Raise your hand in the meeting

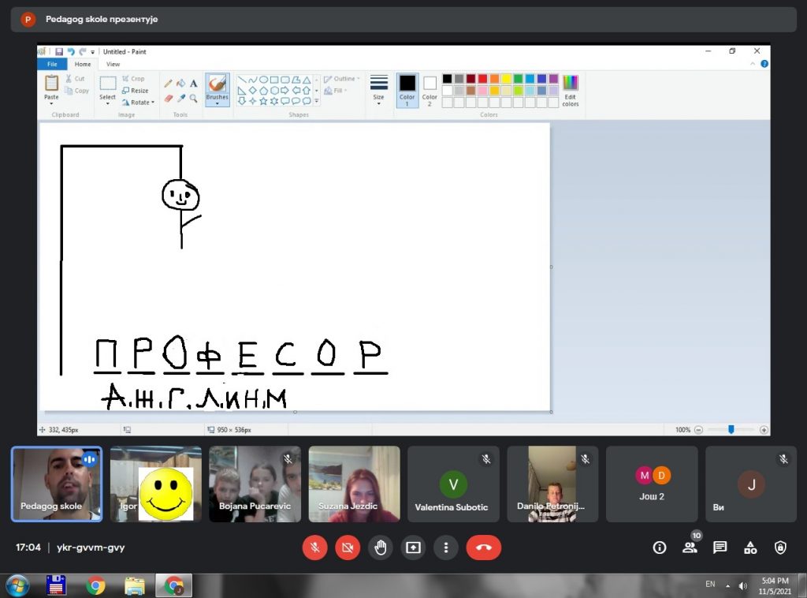(x=381, y=548)
